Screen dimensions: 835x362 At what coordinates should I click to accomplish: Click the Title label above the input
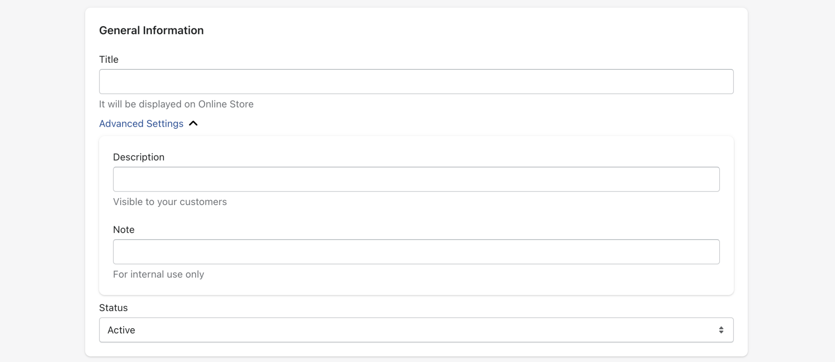click(108, 59)
